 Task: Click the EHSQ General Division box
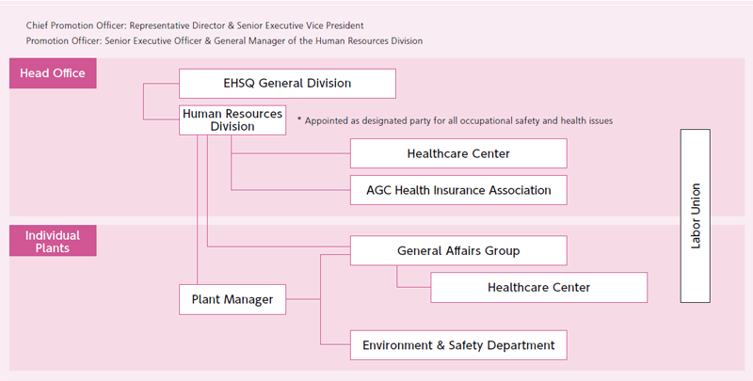coord(287,83)
